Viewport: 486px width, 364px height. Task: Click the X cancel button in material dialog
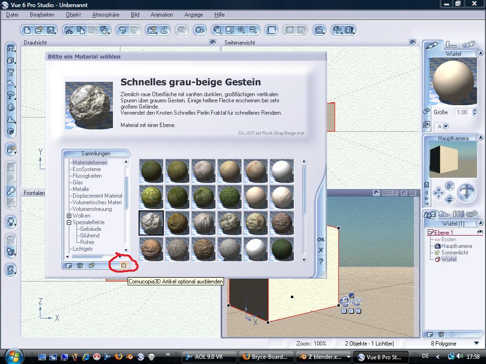321,250
